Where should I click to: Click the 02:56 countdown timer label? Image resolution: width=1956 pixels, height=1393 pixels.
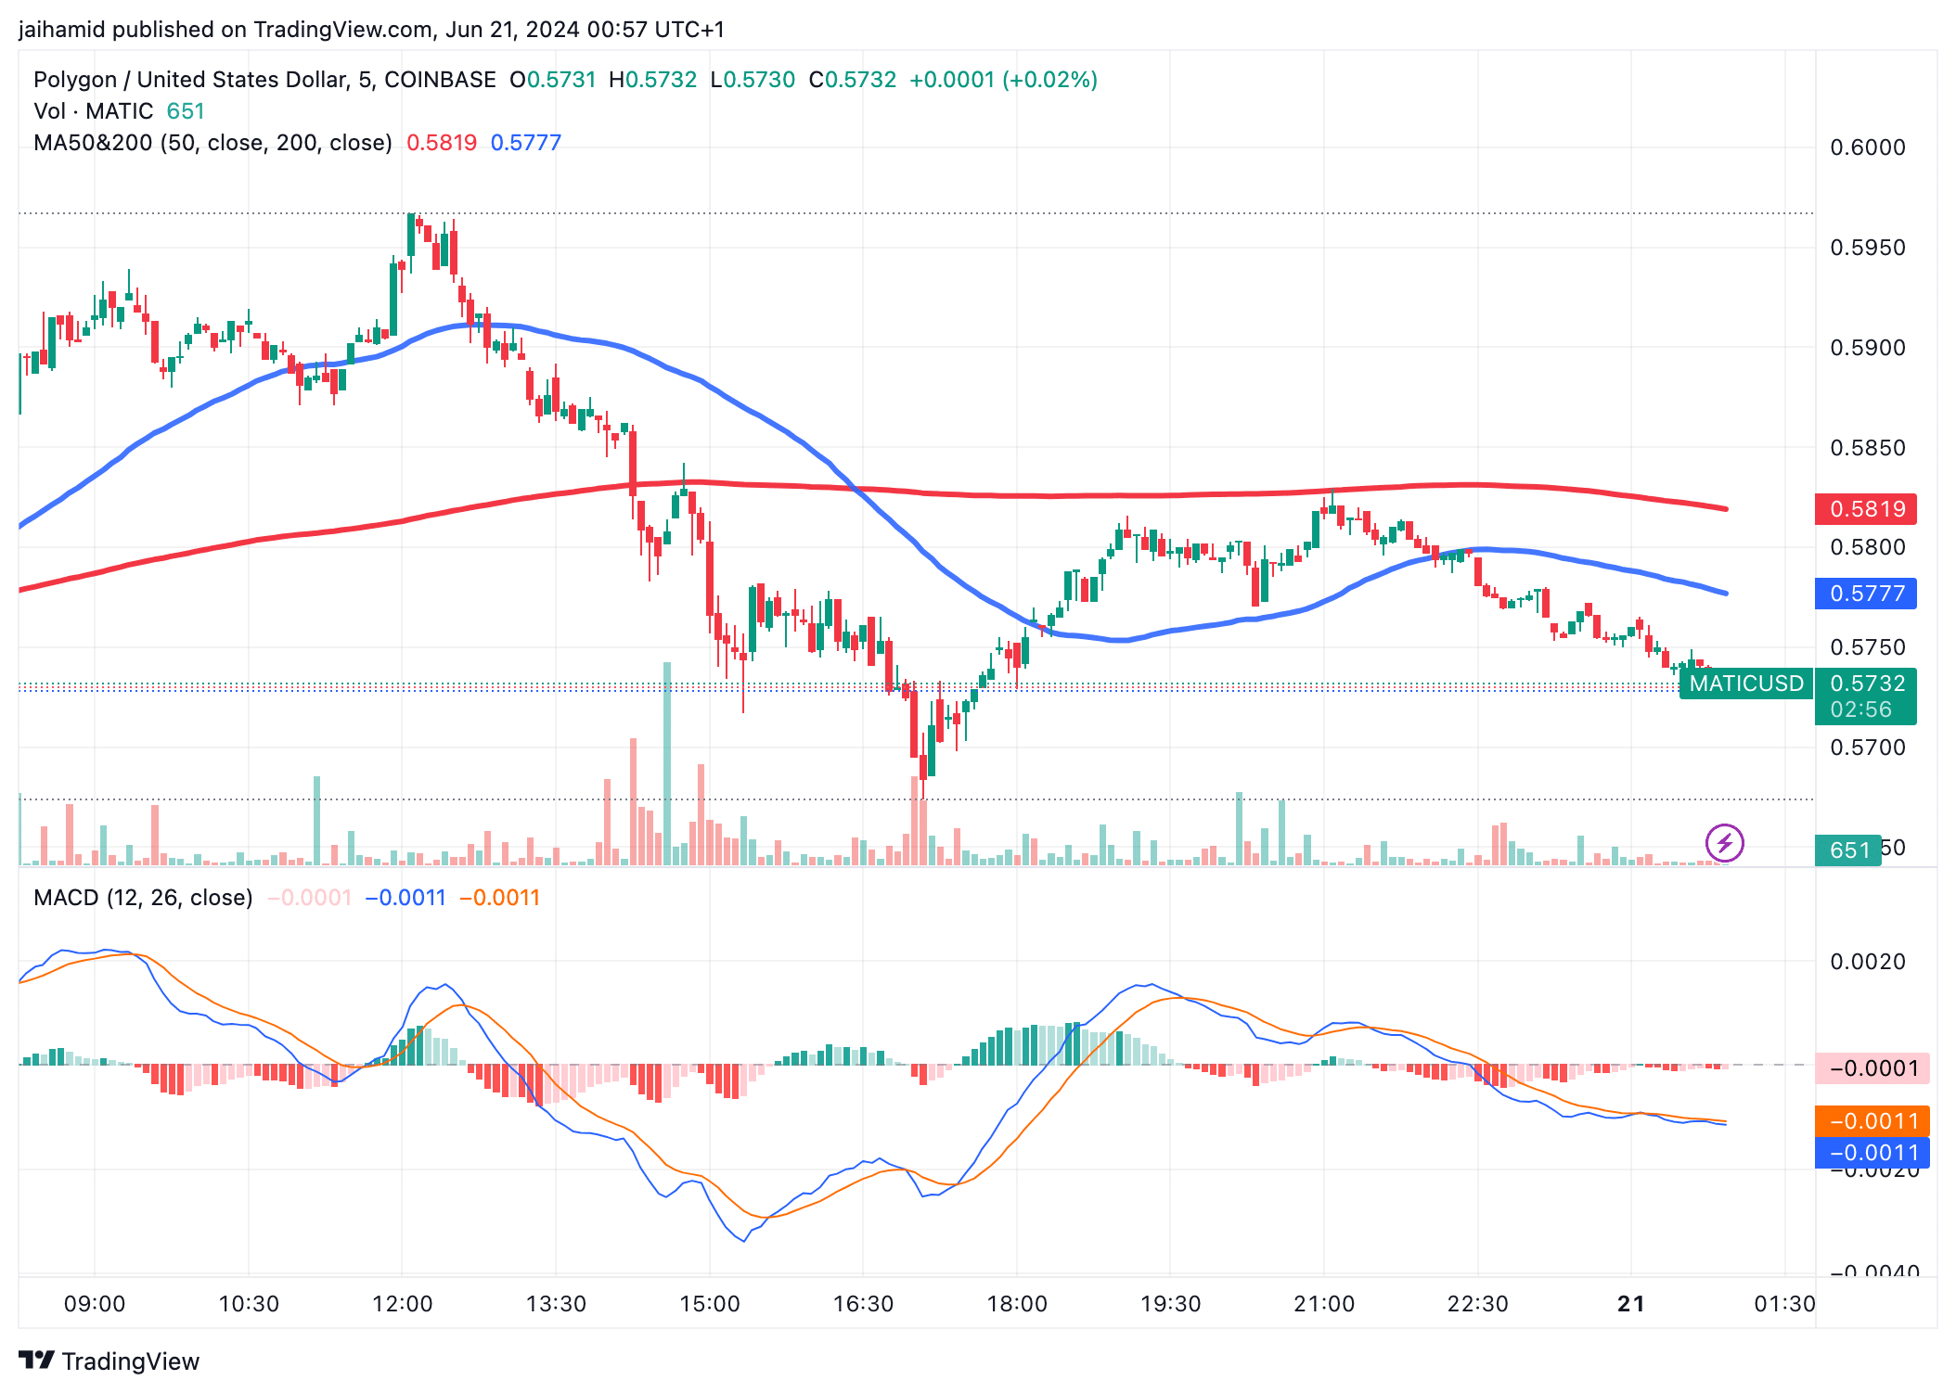pos(1860,710)
